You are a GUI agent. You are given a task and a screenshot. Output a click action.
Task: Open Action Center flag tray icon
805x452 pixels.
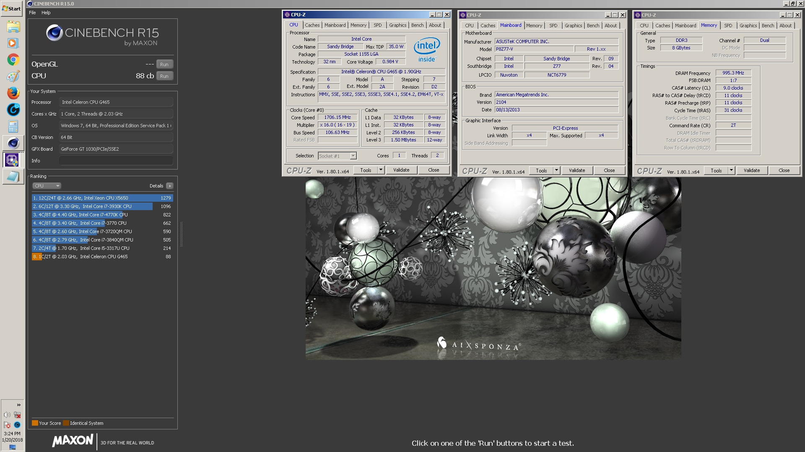tap(7, 425)
